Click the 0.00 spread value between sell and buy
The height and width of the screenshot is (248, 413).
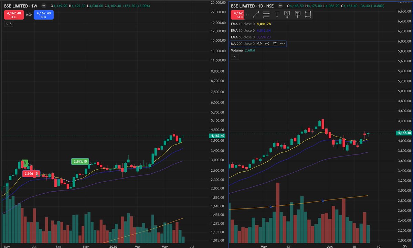29,15
